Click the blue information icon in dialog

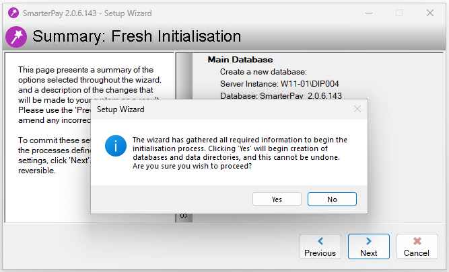[x=116, y=146]
